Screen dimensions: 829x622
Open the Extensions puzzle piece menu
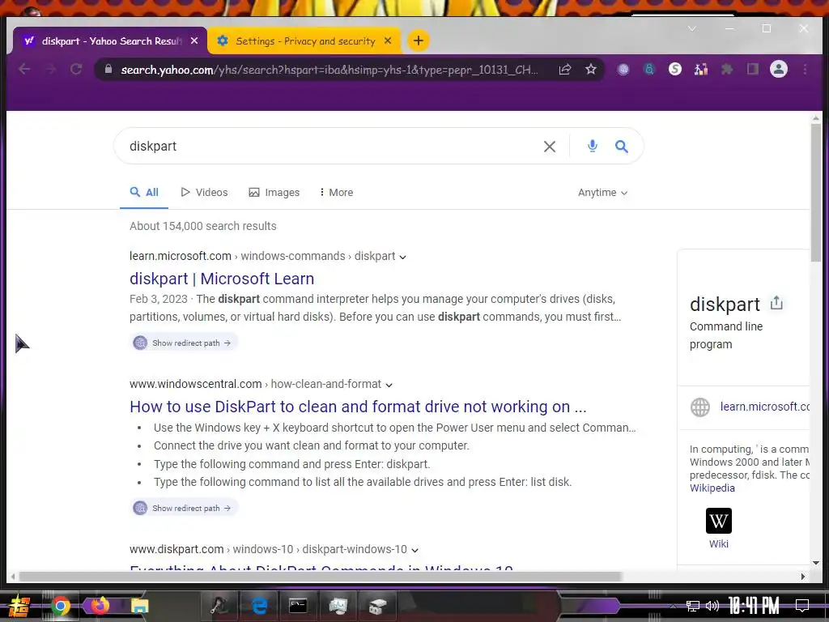[x=727, y=70]
